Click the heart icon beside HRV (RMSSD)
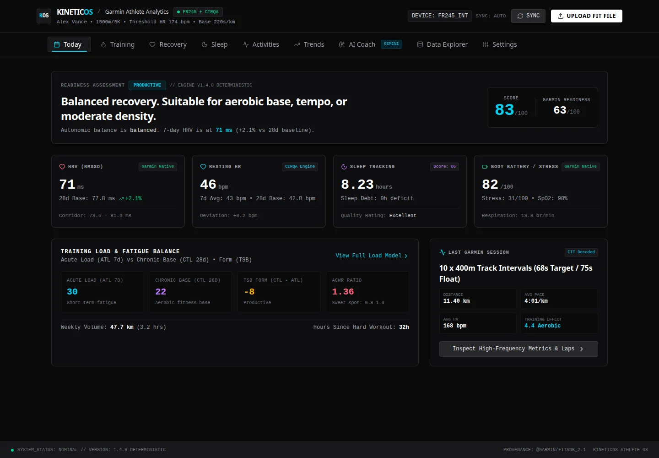The width and height of the screenshot is (659, 458). tap(62, 167)
